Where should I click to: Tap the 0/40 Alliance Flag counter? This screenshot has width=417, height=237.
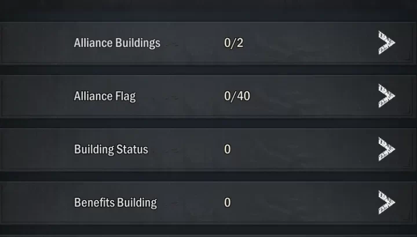click(x=237, y=96)
